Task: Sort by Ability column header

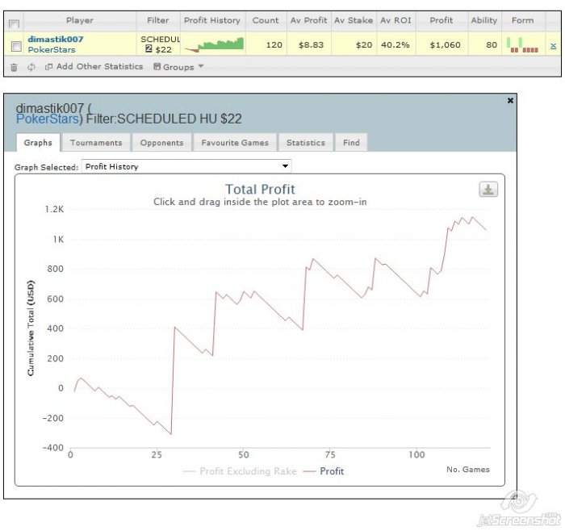Action: [x=484, y=20]
